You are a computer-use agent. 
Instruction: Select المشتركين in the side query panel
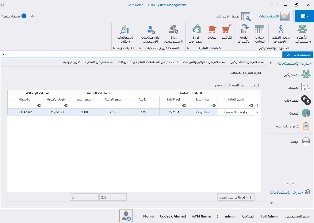(297, 75)
